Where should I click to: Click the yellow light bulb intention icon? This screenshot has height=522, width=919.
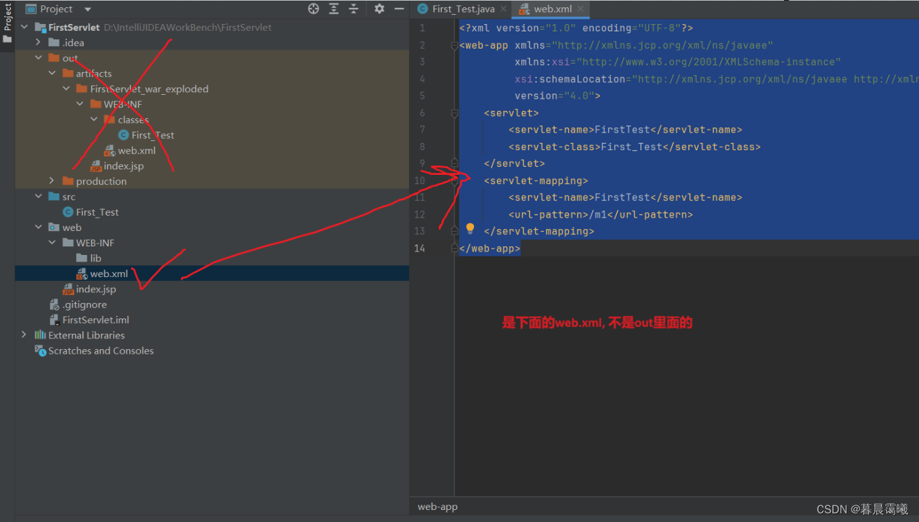click(x=470, y=228)
